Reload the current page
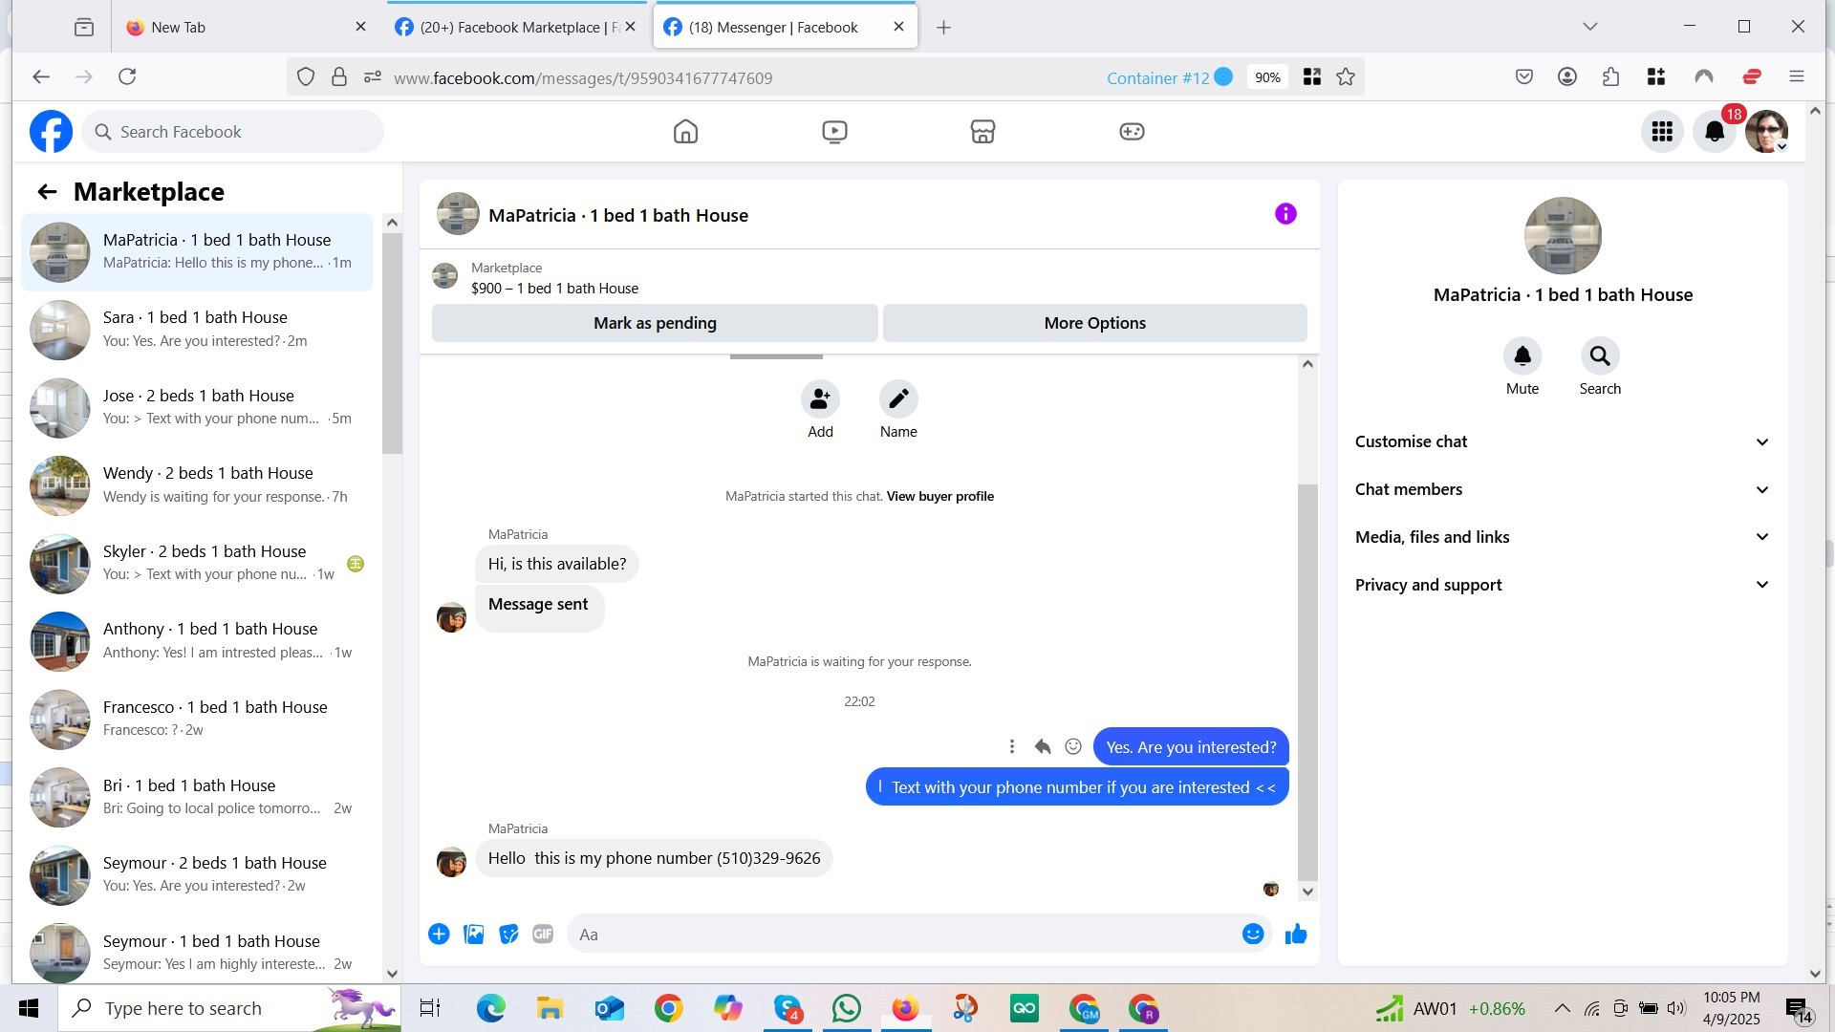Screen dimensions: 1835x1032 pos(127,77)
